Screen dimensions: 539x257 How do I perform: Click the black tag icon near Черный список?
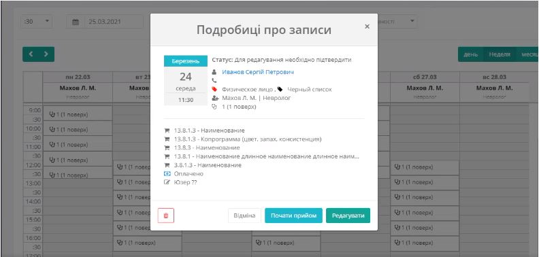pos(280,89)
